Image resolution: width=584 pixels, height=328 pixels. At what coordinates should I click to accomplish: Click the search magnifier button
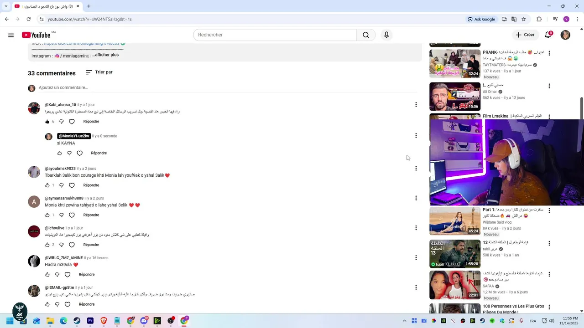tap(366, 35)
